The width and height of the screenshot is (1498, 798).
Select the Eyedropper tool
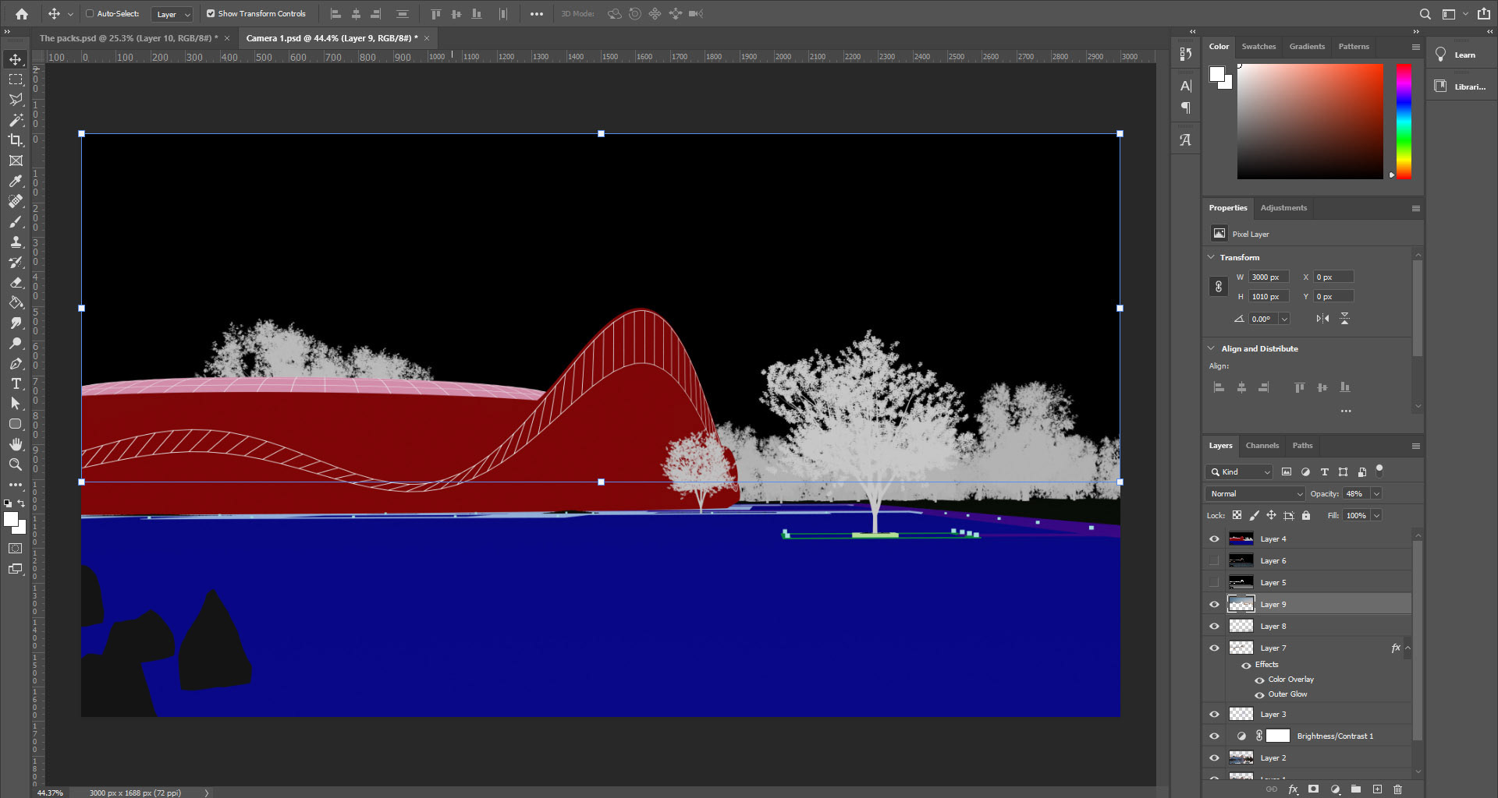pyautogui.click(x=16, y=181)
